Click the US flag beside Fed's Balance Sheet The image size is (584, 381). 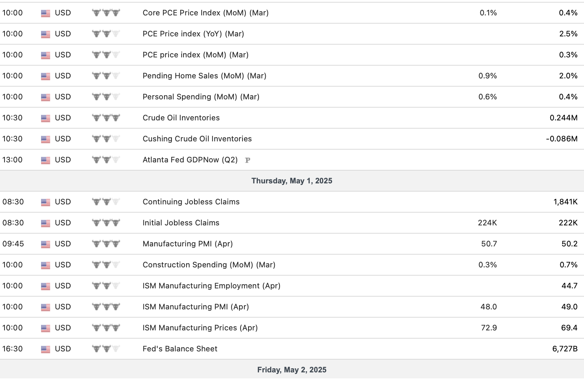coord(45,349)
